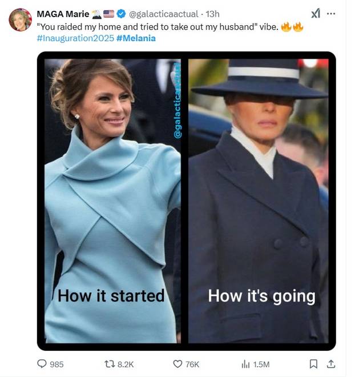This screenshot has width=355, height=377.
Task: Open the #Melania hashtag
Action: 136,38
